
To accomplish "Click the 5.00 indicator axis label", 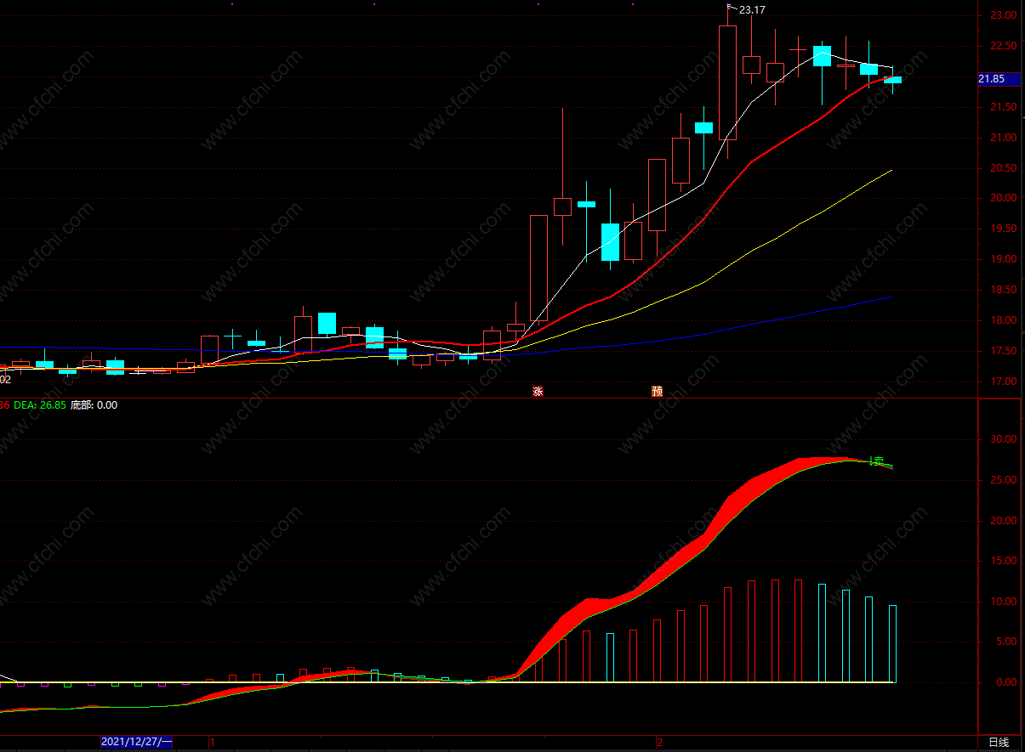I will (1006, 642).
